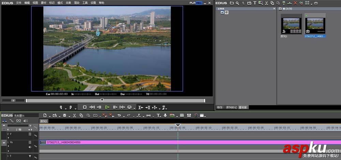This screenshot has height=160, width=341.
Task: Click the red X delete icon in bin
Action: (x=295, y=3)
